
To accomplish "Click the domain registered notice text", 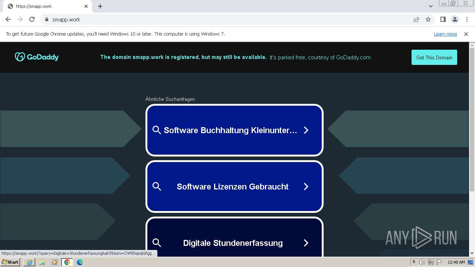I will [183, 57].
